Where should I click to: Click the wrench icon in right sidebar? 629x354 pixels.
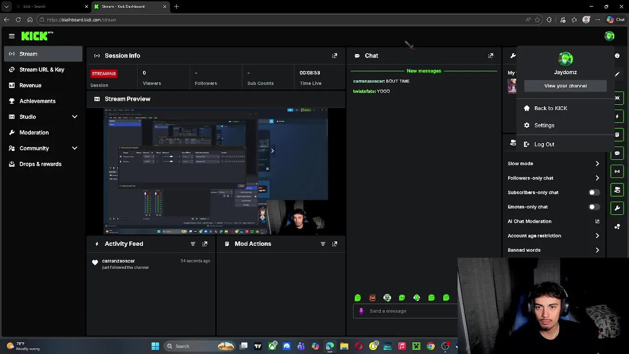click(617, 208)
